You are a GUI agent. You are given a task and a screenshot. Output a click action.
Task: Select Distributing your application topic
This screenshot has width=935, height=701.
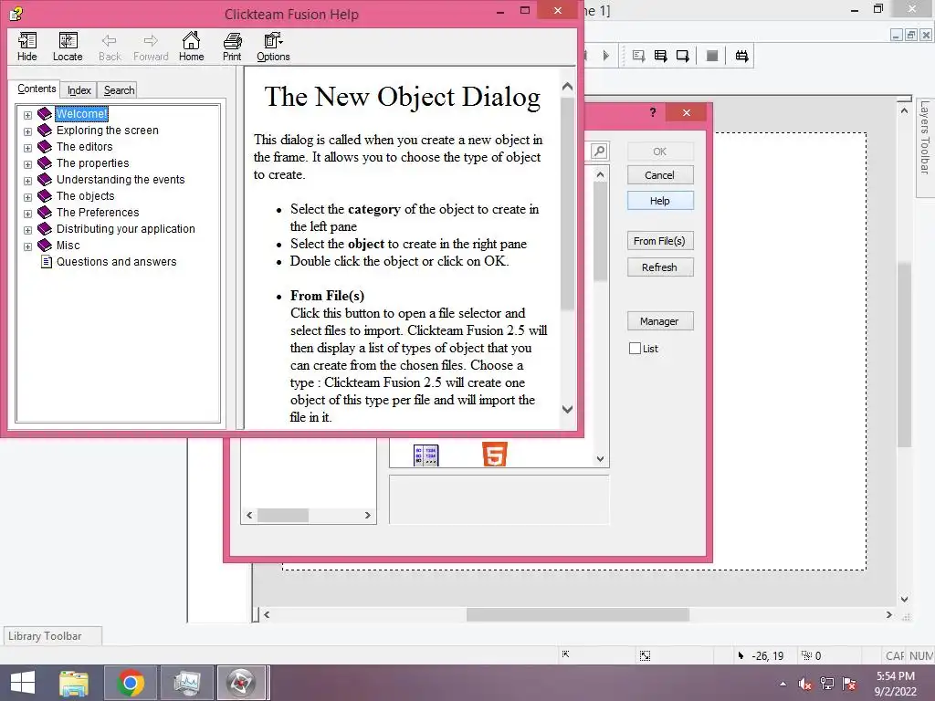[x=125, y=229]
